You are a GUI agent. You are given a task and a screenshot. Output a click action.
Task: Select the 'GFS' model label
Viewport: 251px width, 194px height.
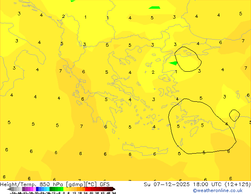[x=105, y=184]
